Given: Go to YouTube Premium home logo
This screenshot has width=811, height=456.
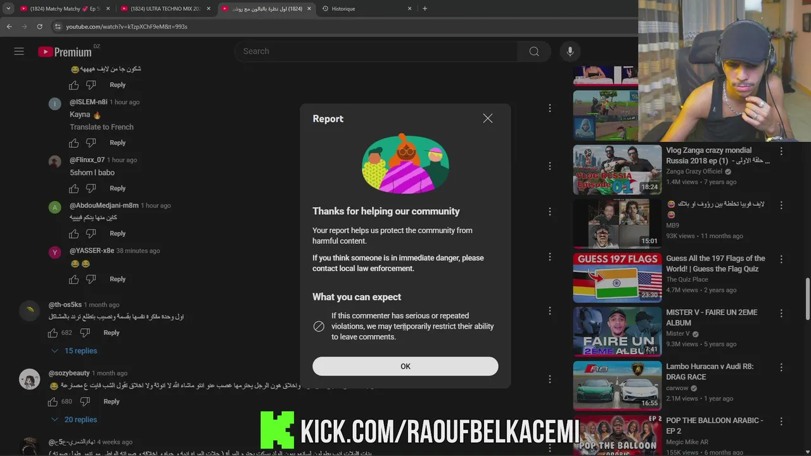Looking at the screenshot, I should click(x=65, y=52).
